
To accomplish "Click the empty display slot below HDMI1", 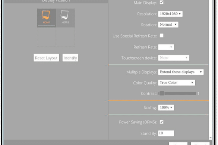I will click(47, 37).
